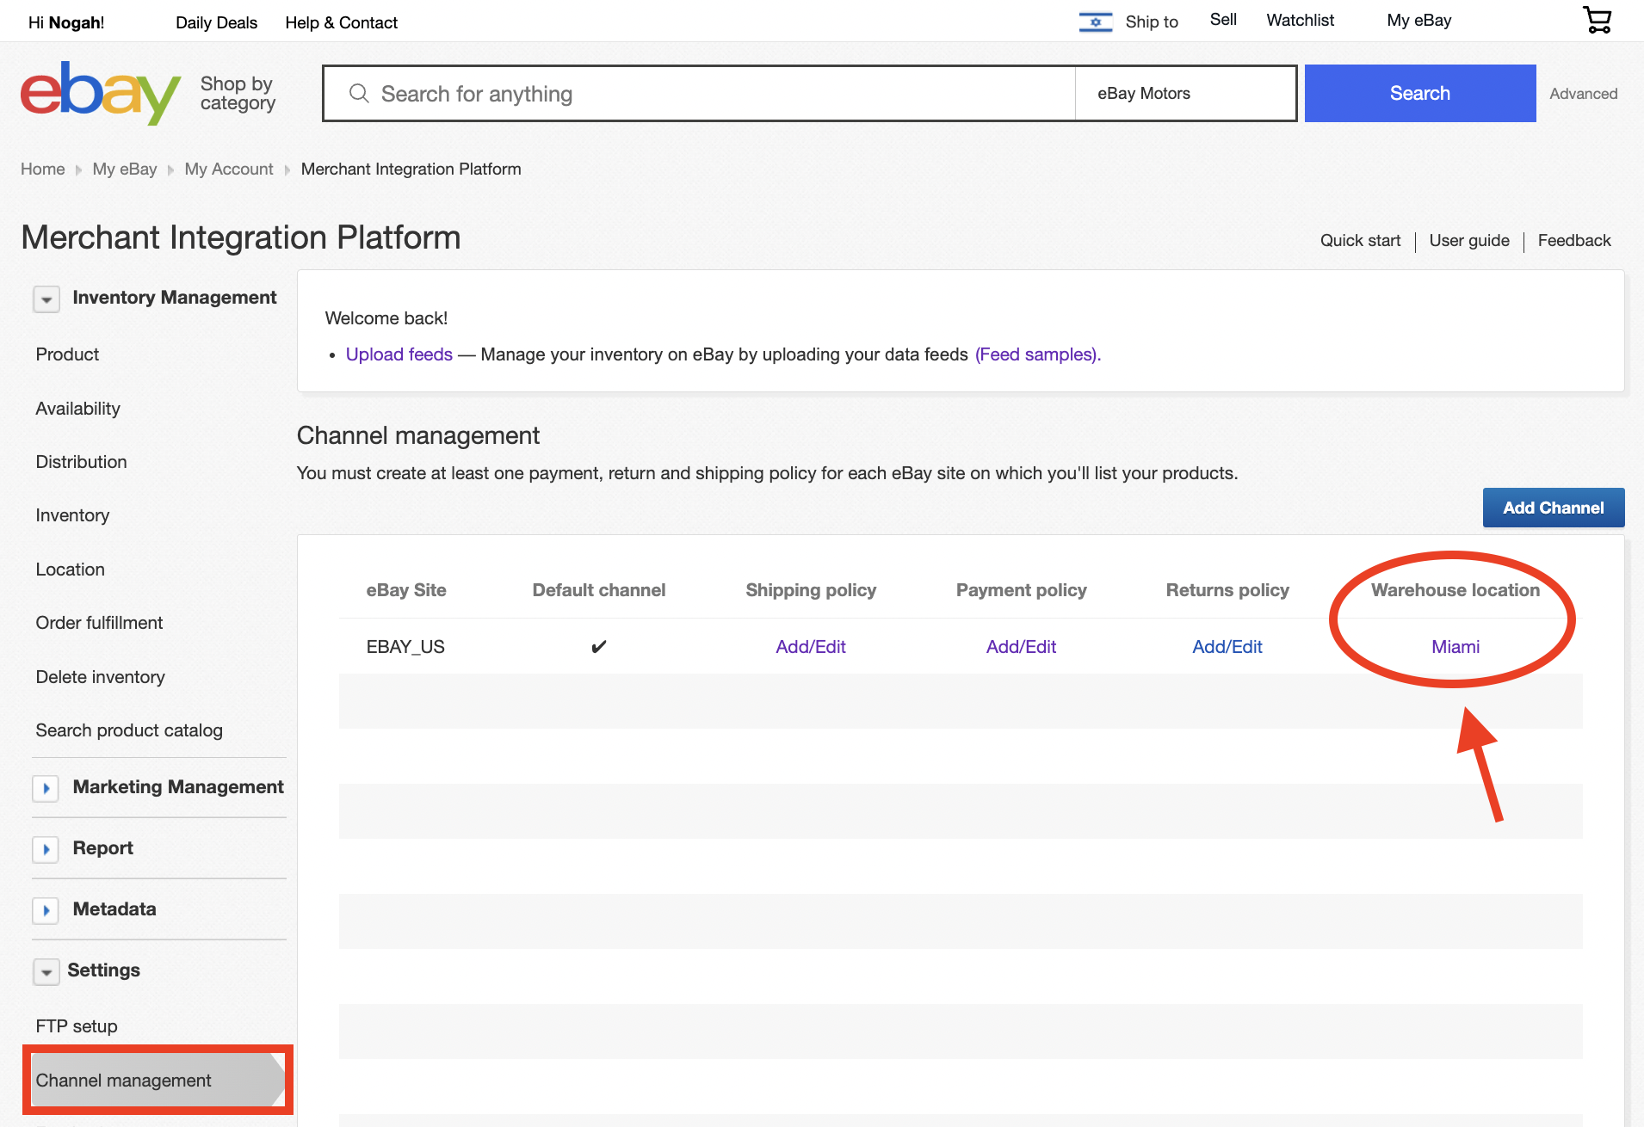This screenshot has width=1644, height=1127.
Task: Click the Warehouse location column header
Action: (1455, 590)
